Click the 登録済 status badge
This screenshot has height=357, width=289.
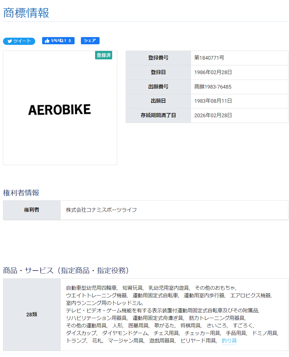click(x=104, y=55)
